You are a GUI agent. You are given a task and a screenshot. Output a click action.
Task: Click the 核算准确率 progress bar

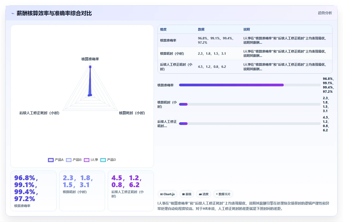(250, 85)
